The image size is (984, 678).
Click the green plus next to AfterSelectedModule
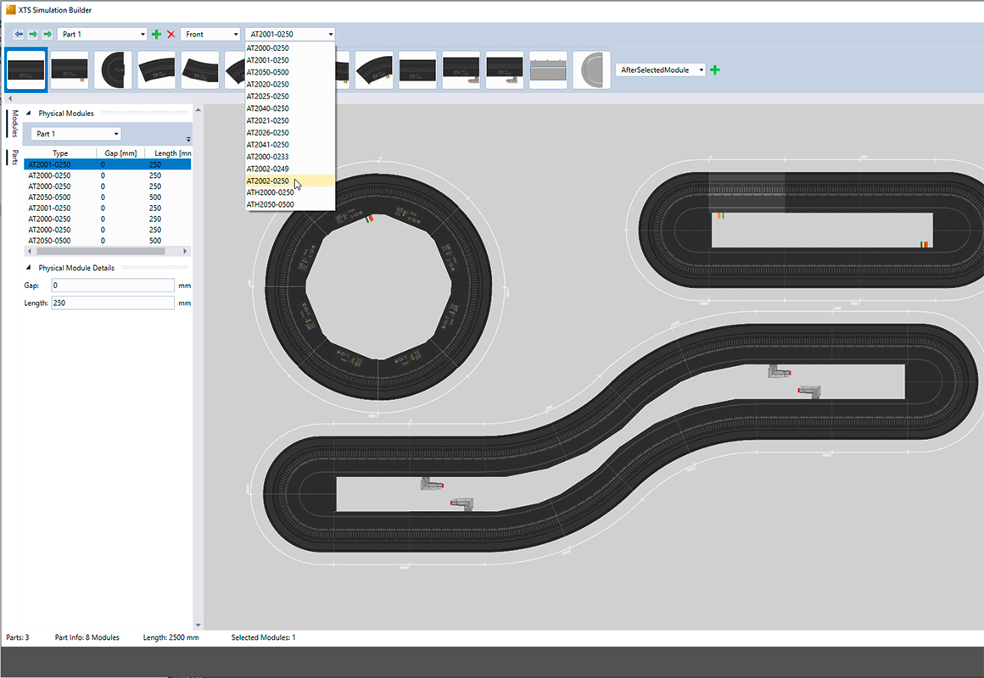[715, 69]
